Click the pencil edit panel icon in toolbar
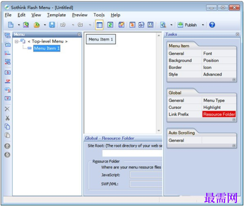The height and width of the screenshot is (209, 244). pyautogui.click(x=121, y=25)
